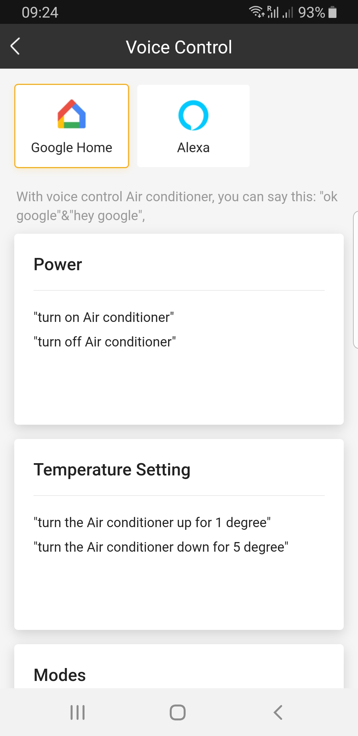Tap "turn the Air conditioner down for 5 degree"
Image resolution: width=358 pixels, height=736 pixels.
(161, 547)
